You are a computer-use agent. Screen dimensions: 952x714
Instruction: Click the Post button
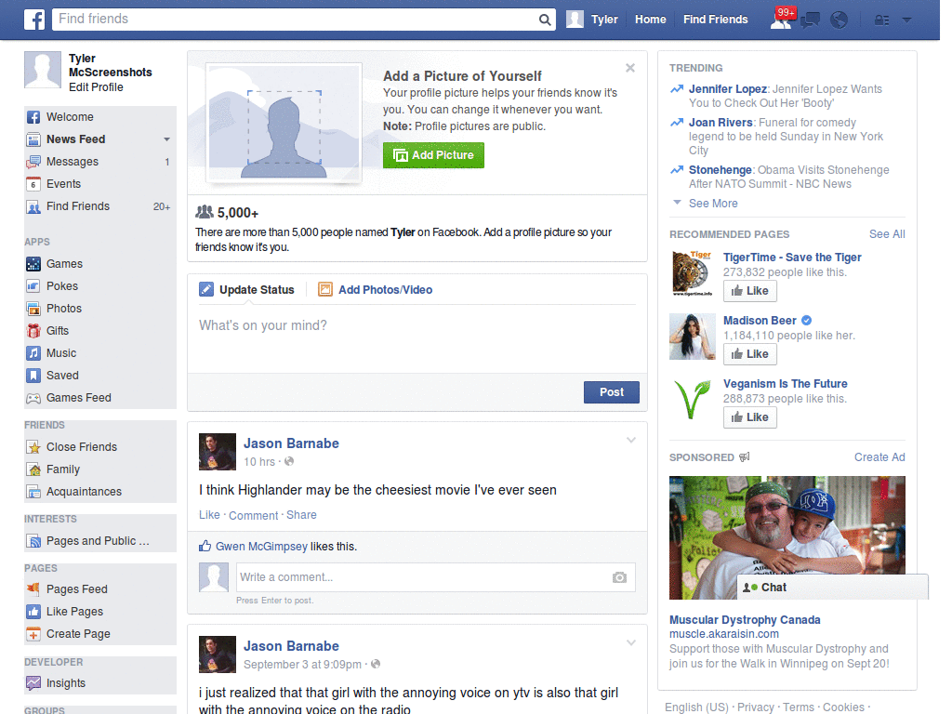(612, 392)
